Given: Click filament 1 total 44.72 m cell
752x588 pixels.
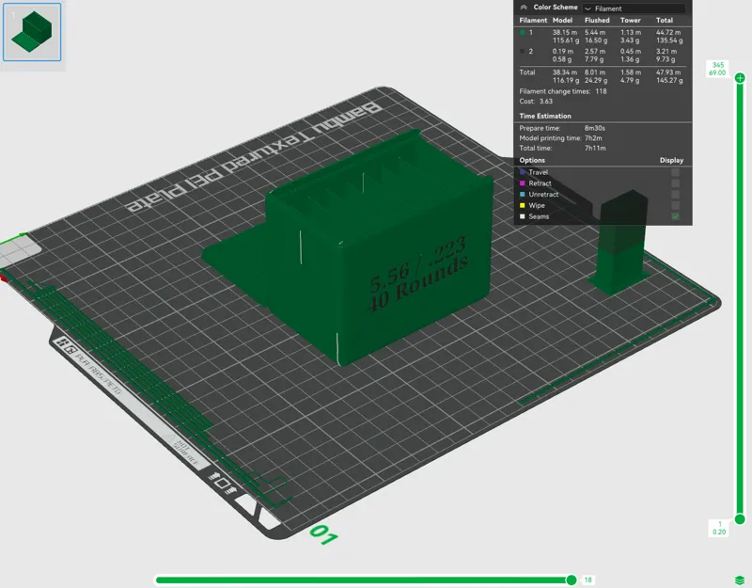Looking at the screenshot, I should pyautogui.click(x=668, y=33).
